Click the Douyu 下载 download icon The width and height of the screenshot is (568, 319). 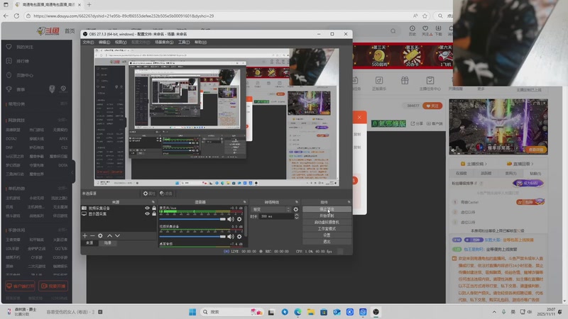coord(438,28)
